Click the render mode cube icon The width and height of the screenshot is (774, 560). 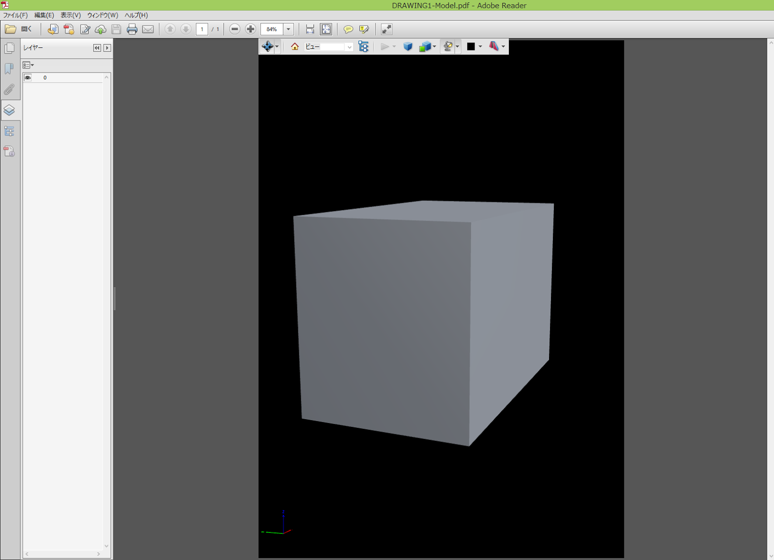coord(425,46)
